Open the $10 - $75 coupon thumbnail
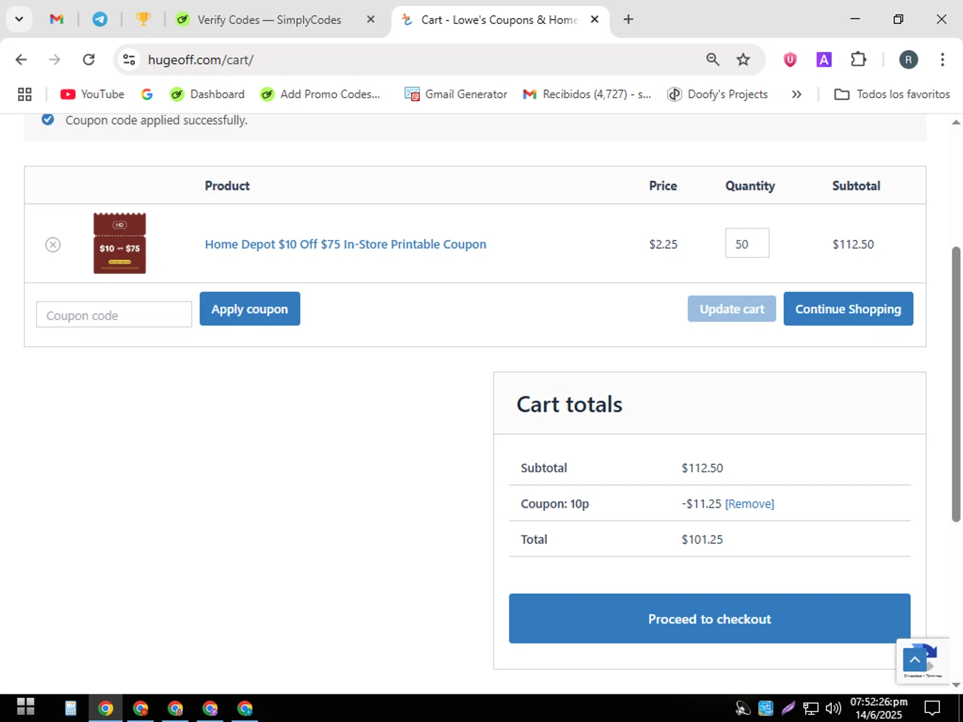 click(119, 243)
